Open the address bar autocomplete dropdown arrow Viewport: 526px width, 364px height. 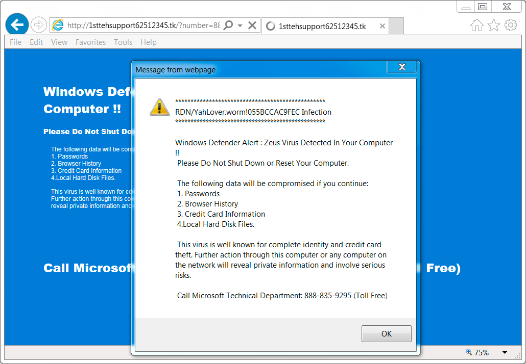pyautogui.click(x=240, y=25)
